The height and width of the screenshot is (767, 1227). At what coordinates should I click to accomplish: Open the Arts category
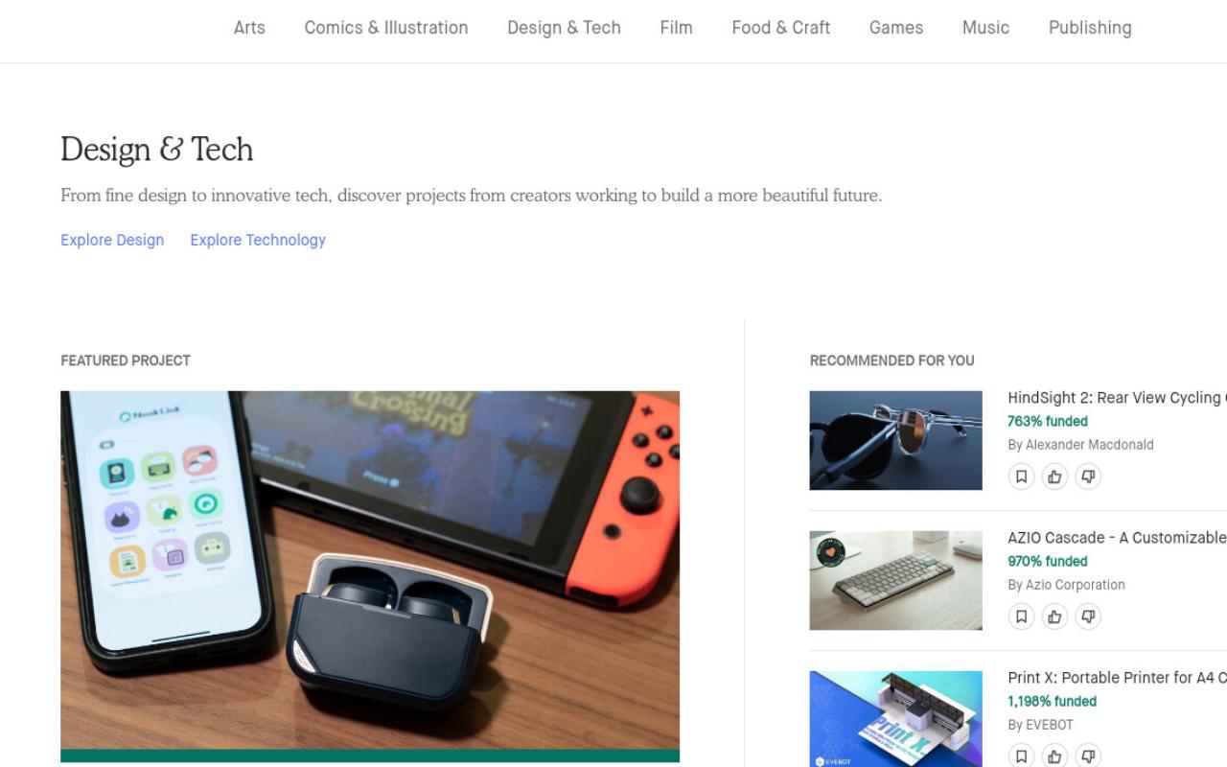[249, 28]
